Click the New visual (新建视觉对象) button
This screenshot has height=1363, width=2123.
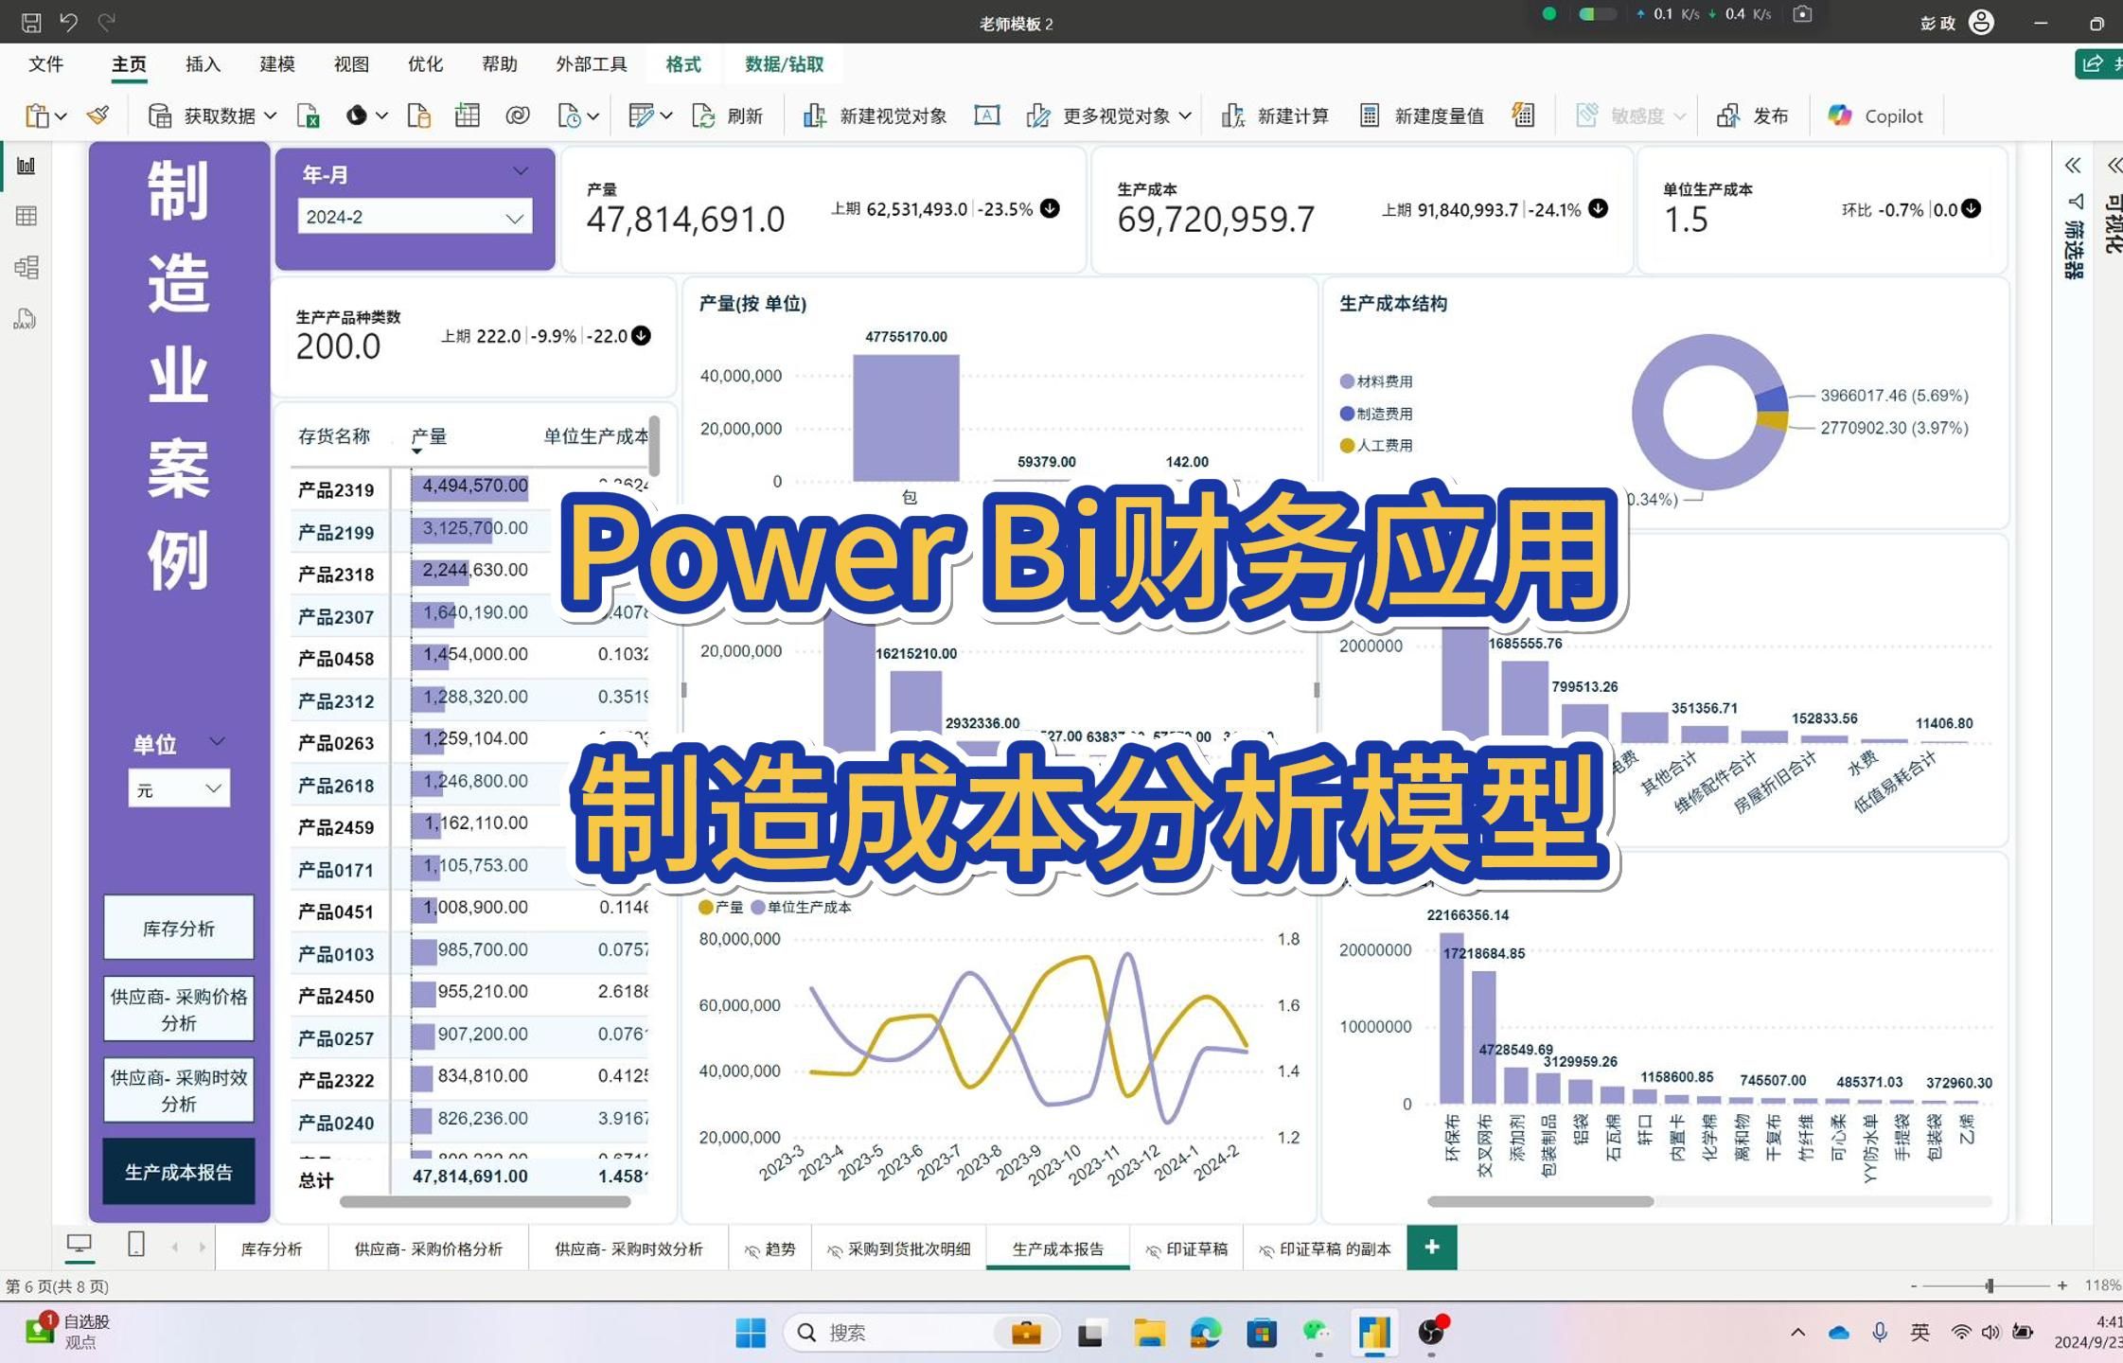click(x=875, y=115)
